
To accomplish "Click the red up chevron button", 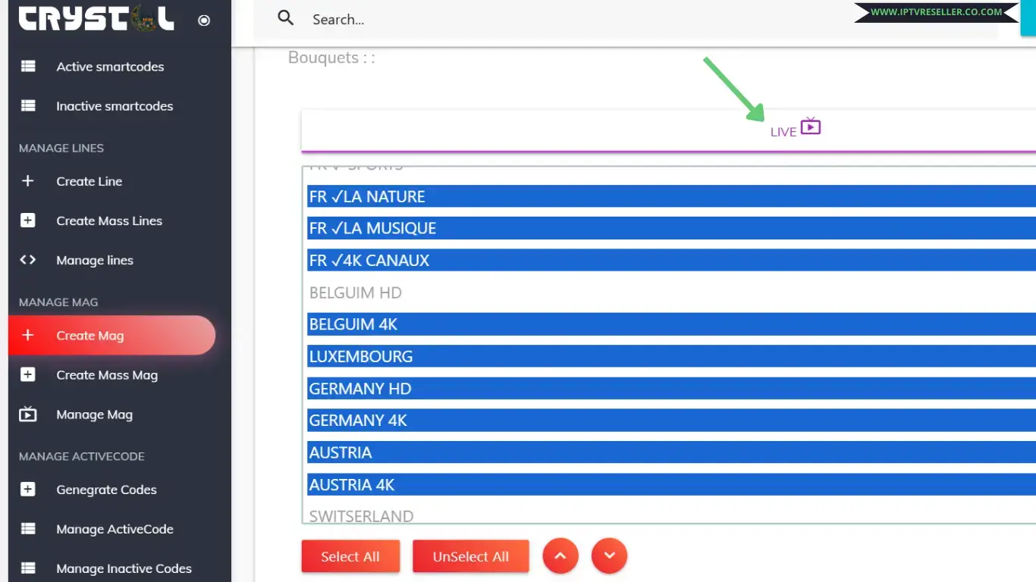I will tap(560, 555).
